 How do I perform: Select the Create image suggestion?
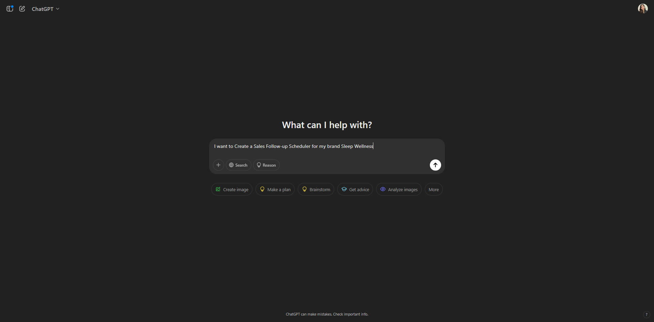232,189
